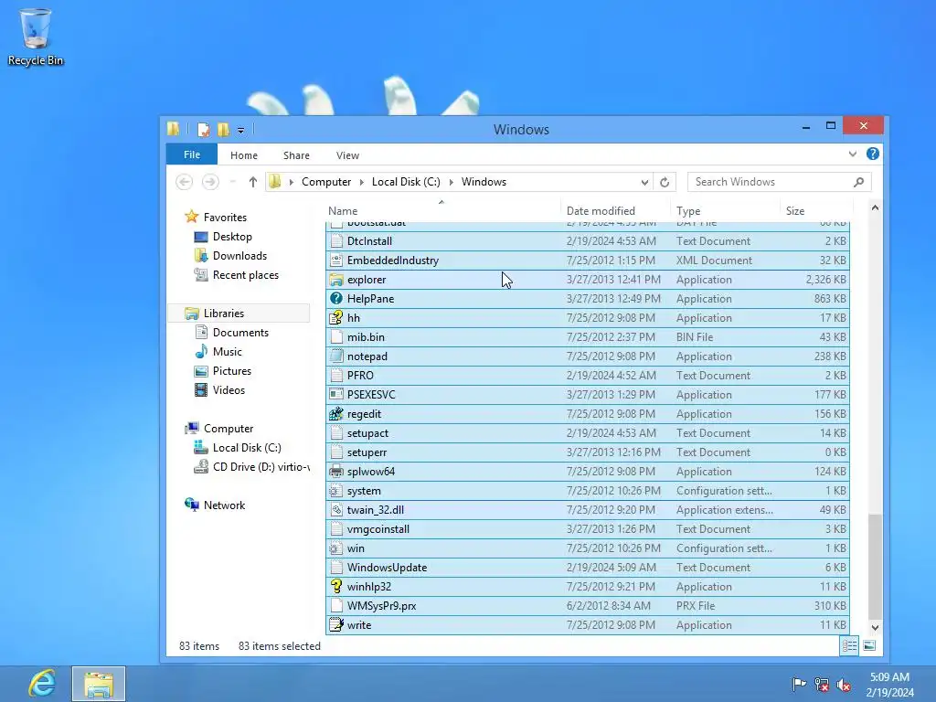This screenshot has height=702, width=936.
Task: Click the HelpPane application icon
Action: [x=336, y=299]
